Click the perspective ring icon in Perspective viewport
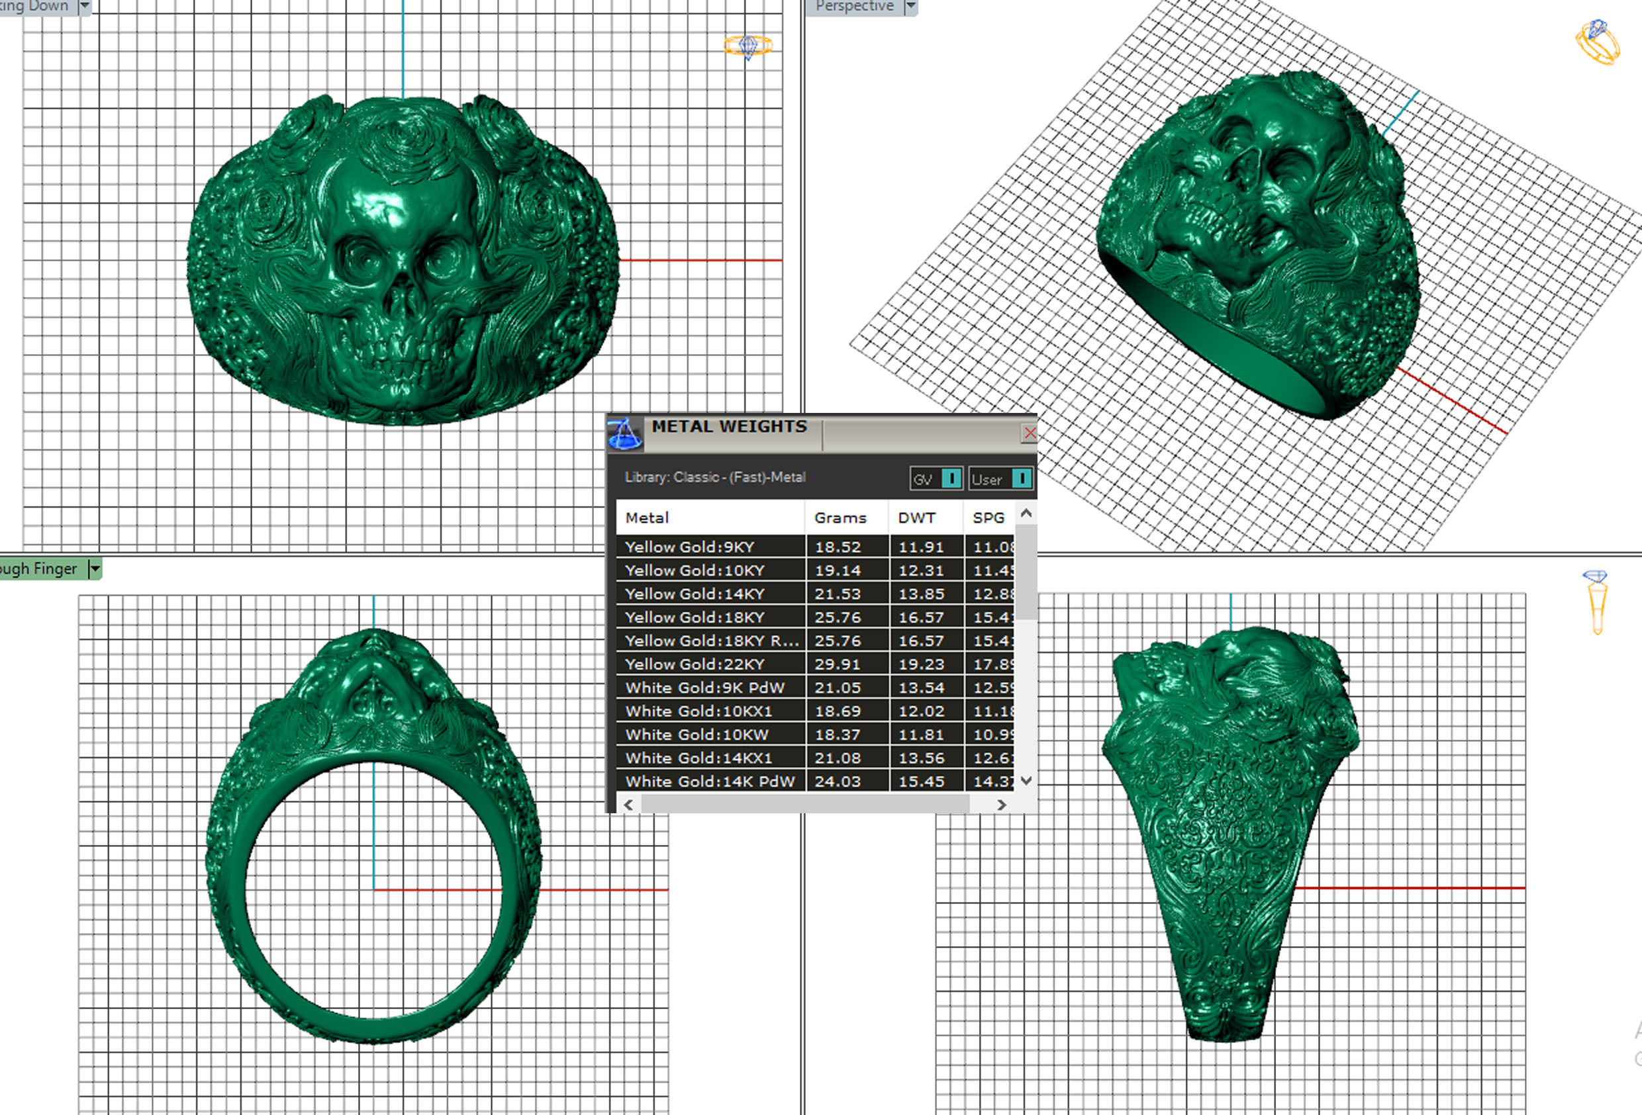 click(x=1598, y=42)
